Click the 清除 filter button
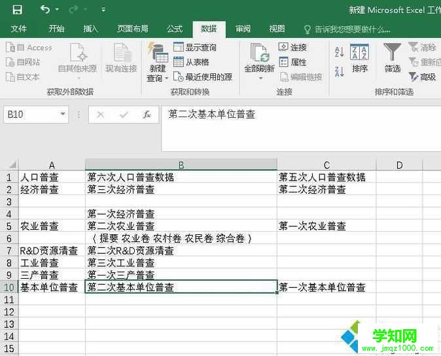Viewport: 441px width, 356px height. pyautogui.click(x=422, y=47)
